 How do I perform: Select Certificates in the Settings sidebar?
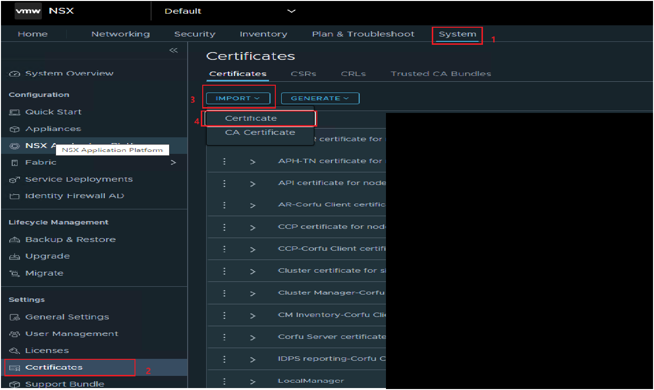[x=54, y=367]
